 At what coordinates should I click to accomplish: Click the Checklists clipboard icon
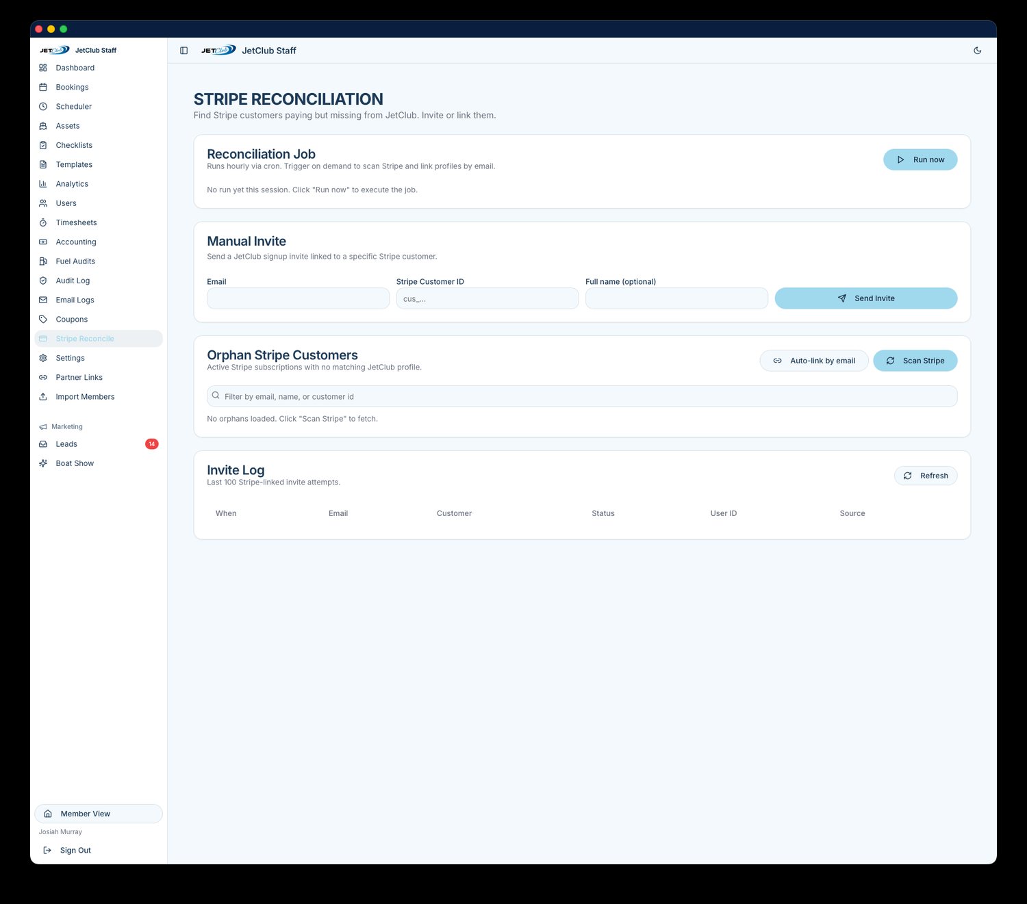43,145
